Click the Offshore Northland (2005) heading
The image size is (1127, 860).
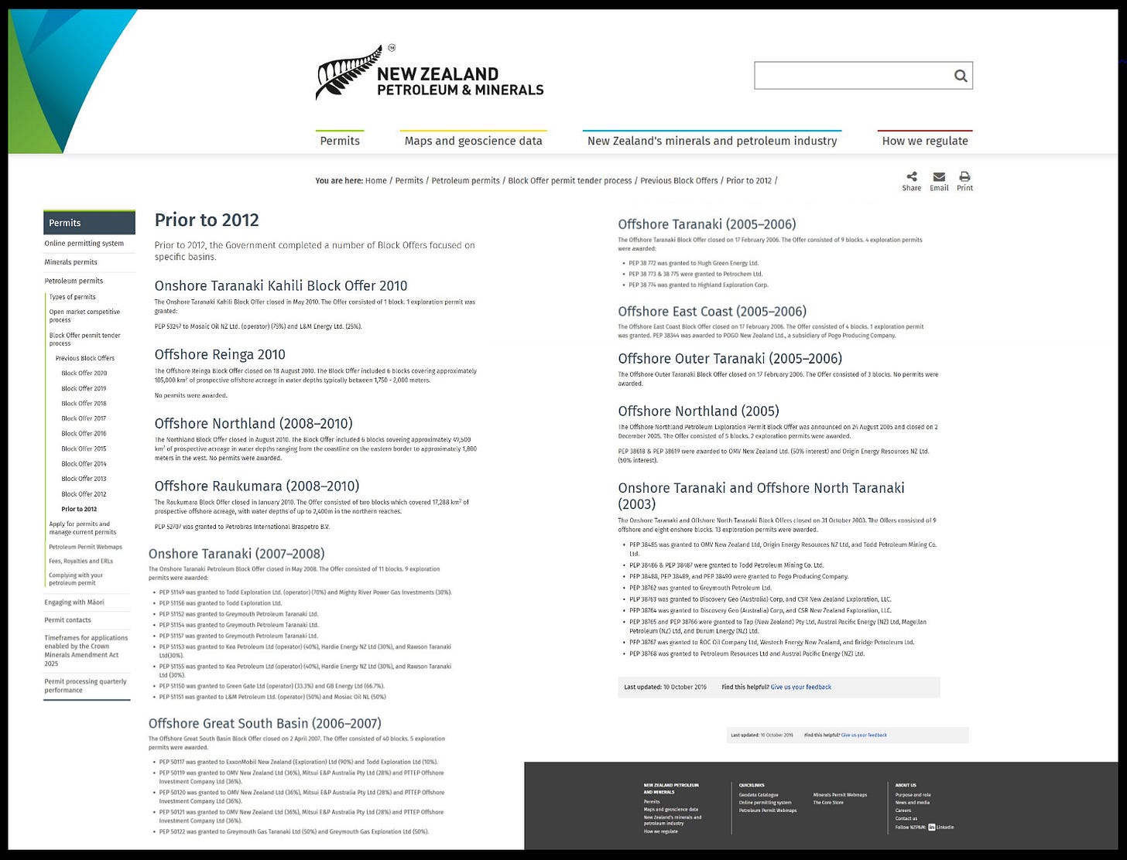click(698, 411)
